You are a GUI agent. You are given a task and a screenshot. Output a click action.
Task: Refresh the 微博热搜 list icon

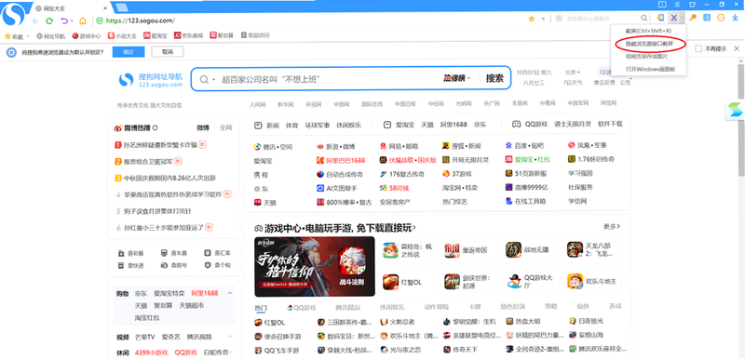pyautogui.click(x=155, y=127)
